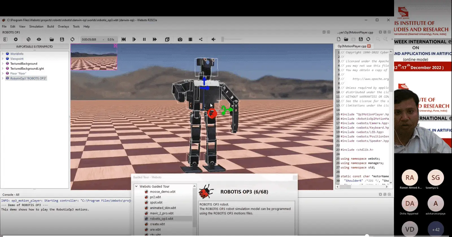The height and width of the screenshot is (237, 452).
Task: Open the File menu
Action: [4, 27]
